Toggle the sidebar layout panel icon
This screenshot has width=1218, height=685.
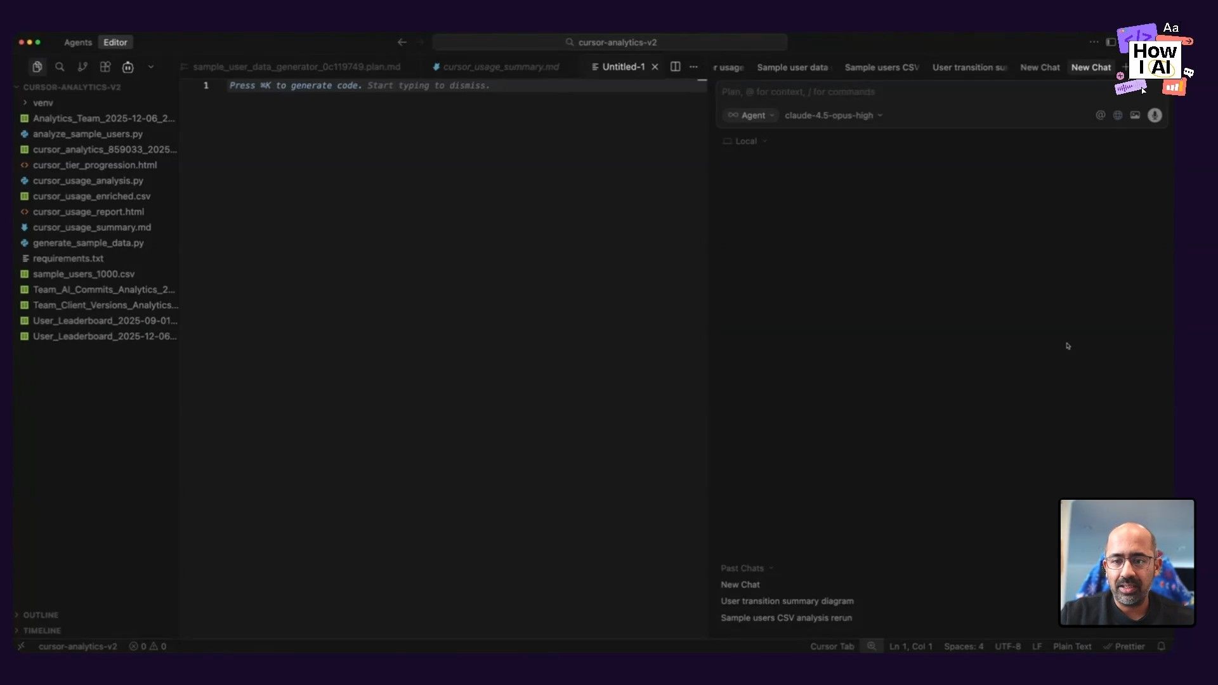coord(1111,42)
